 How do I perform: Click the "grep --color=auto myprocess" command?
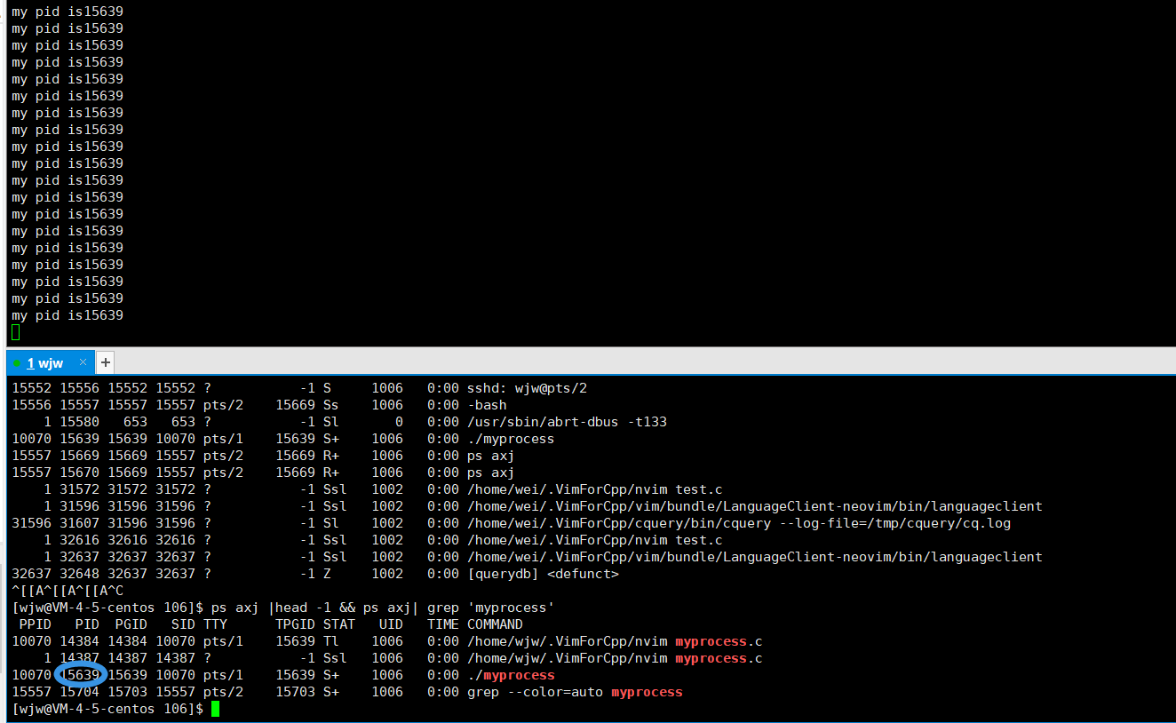coord(575,692)
